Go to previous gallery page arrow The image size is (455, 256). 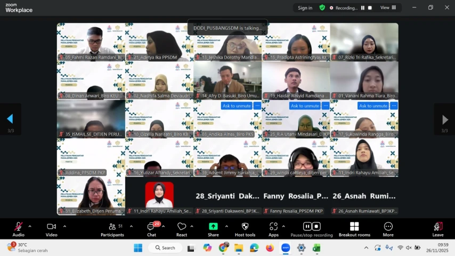[x=10, y=119]
